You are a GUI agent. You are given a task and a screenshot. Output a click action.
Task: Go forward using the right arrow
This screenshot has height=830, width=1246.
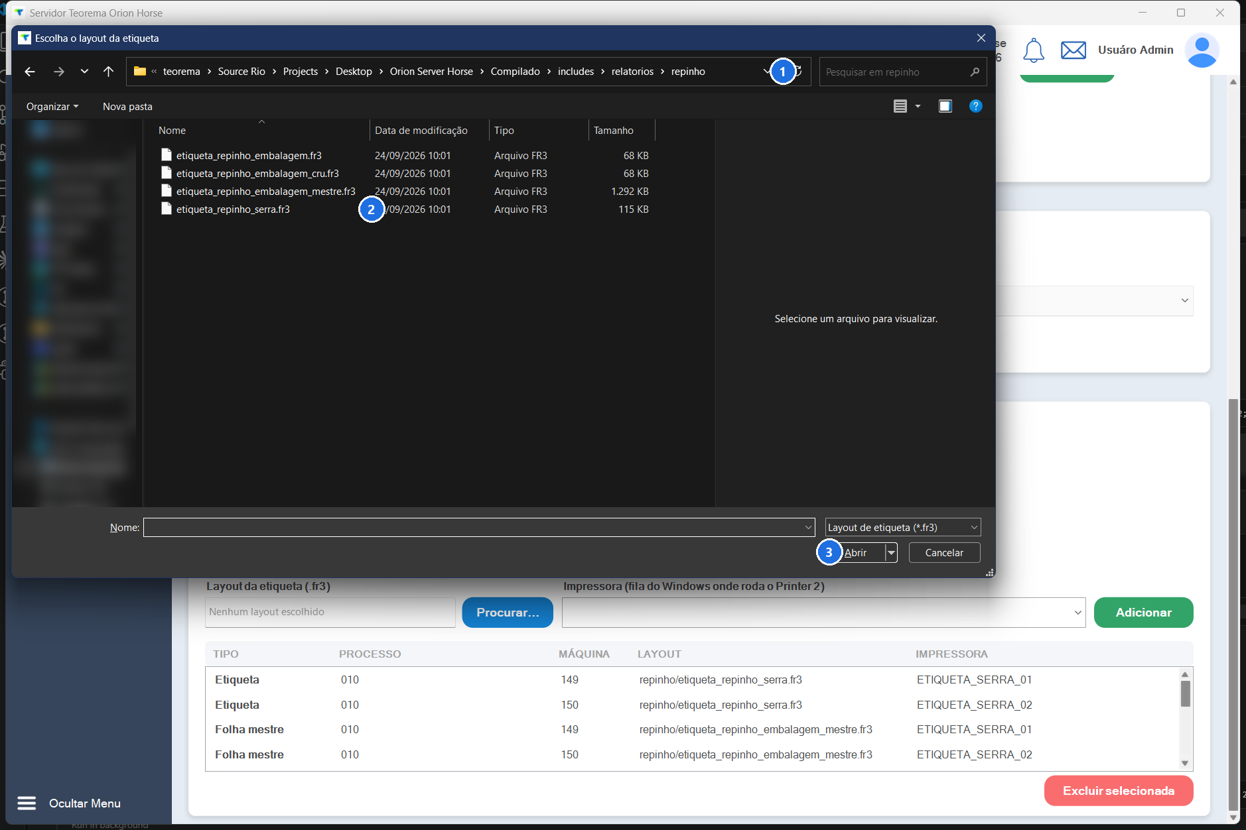coord(59,72)
